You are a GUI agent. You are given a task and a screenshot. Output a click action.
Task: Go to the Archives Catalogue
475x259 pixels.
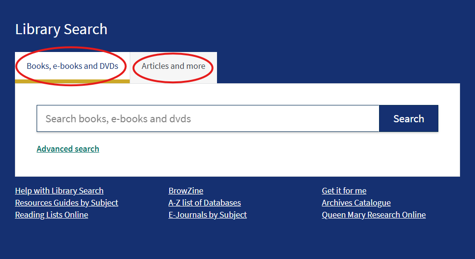[x=356, y=203]
